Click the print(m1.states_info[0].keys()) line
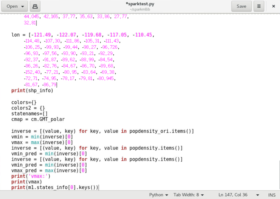The image size is (280, 199). point(55,187)
